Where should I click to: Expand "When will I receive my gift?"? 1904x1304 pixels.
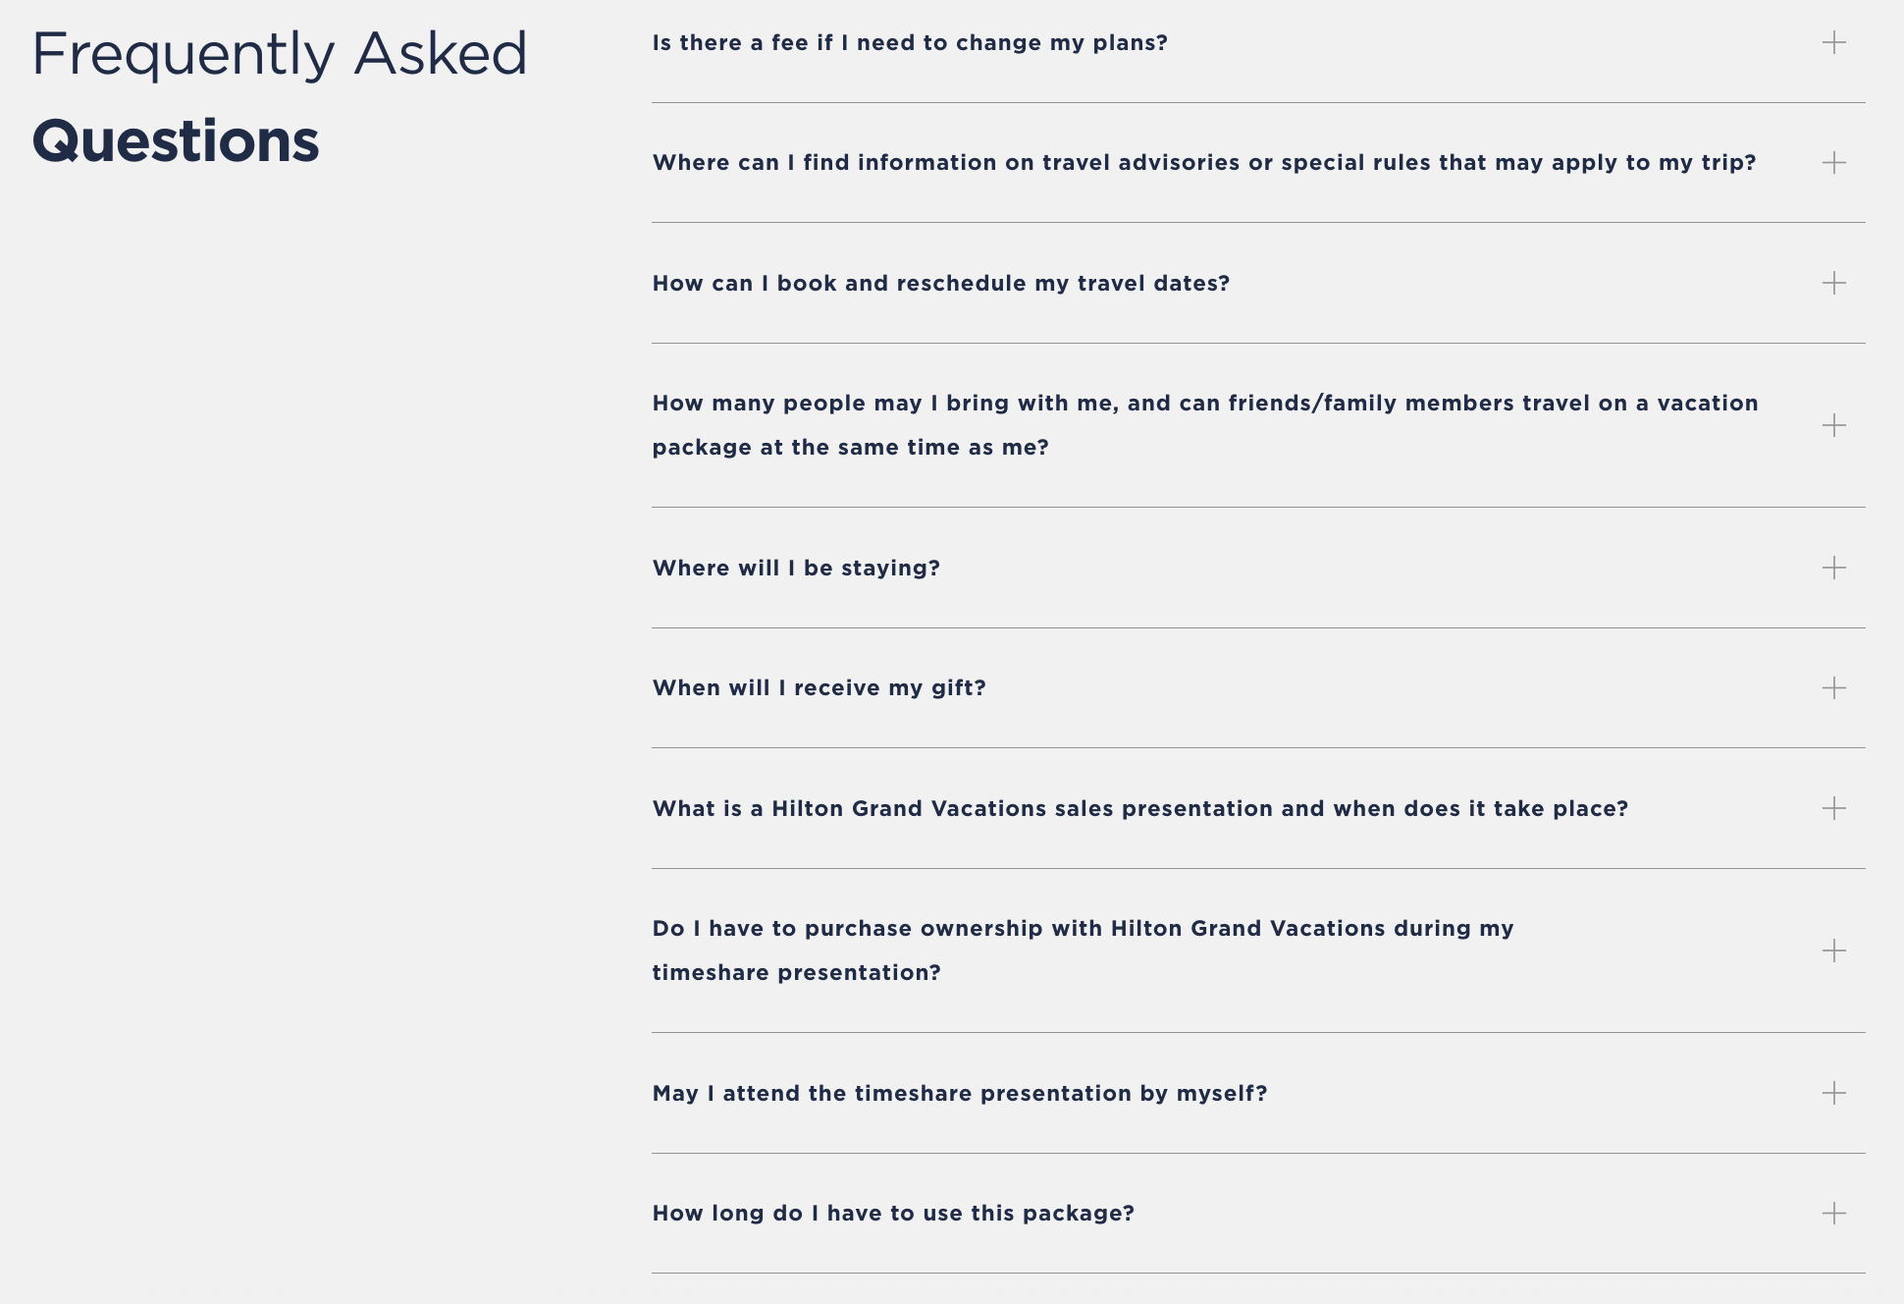819,688
